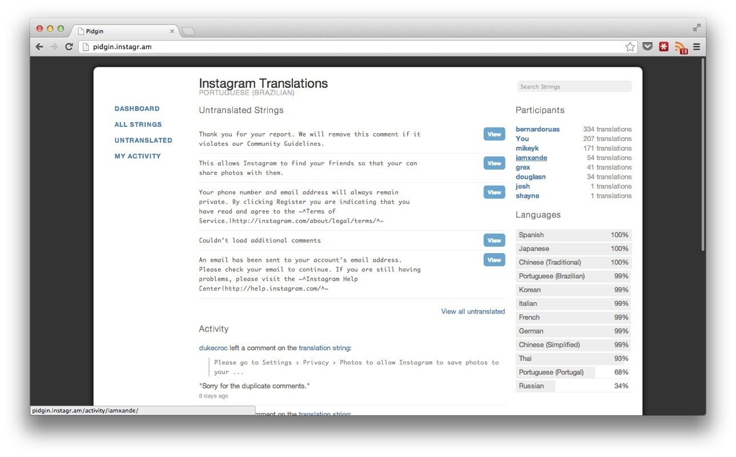Select the Spanish language bar
736x457 pixels.
[x=574, y=235]
